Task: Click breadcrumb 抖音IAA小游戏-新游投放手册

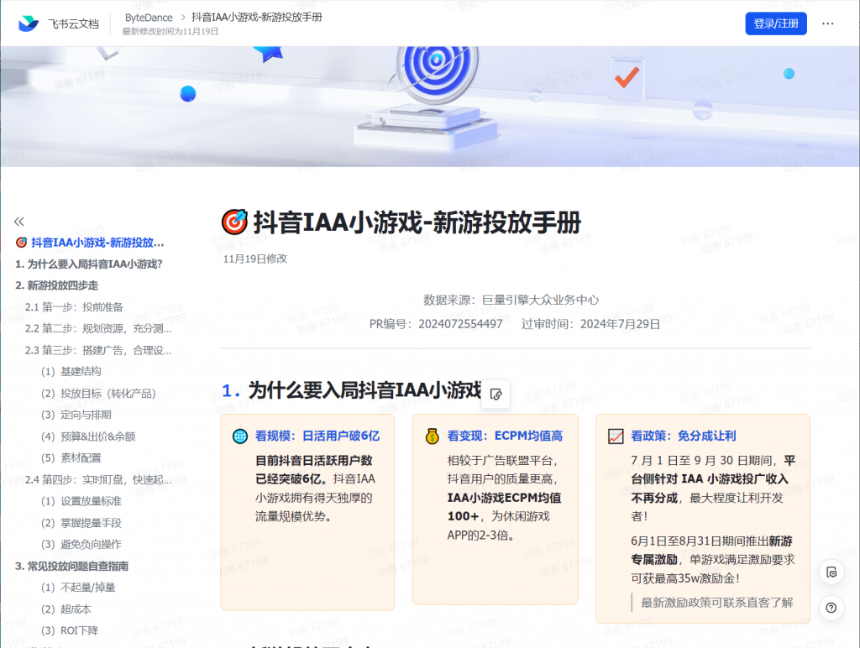Action: (x=257, y=18)
